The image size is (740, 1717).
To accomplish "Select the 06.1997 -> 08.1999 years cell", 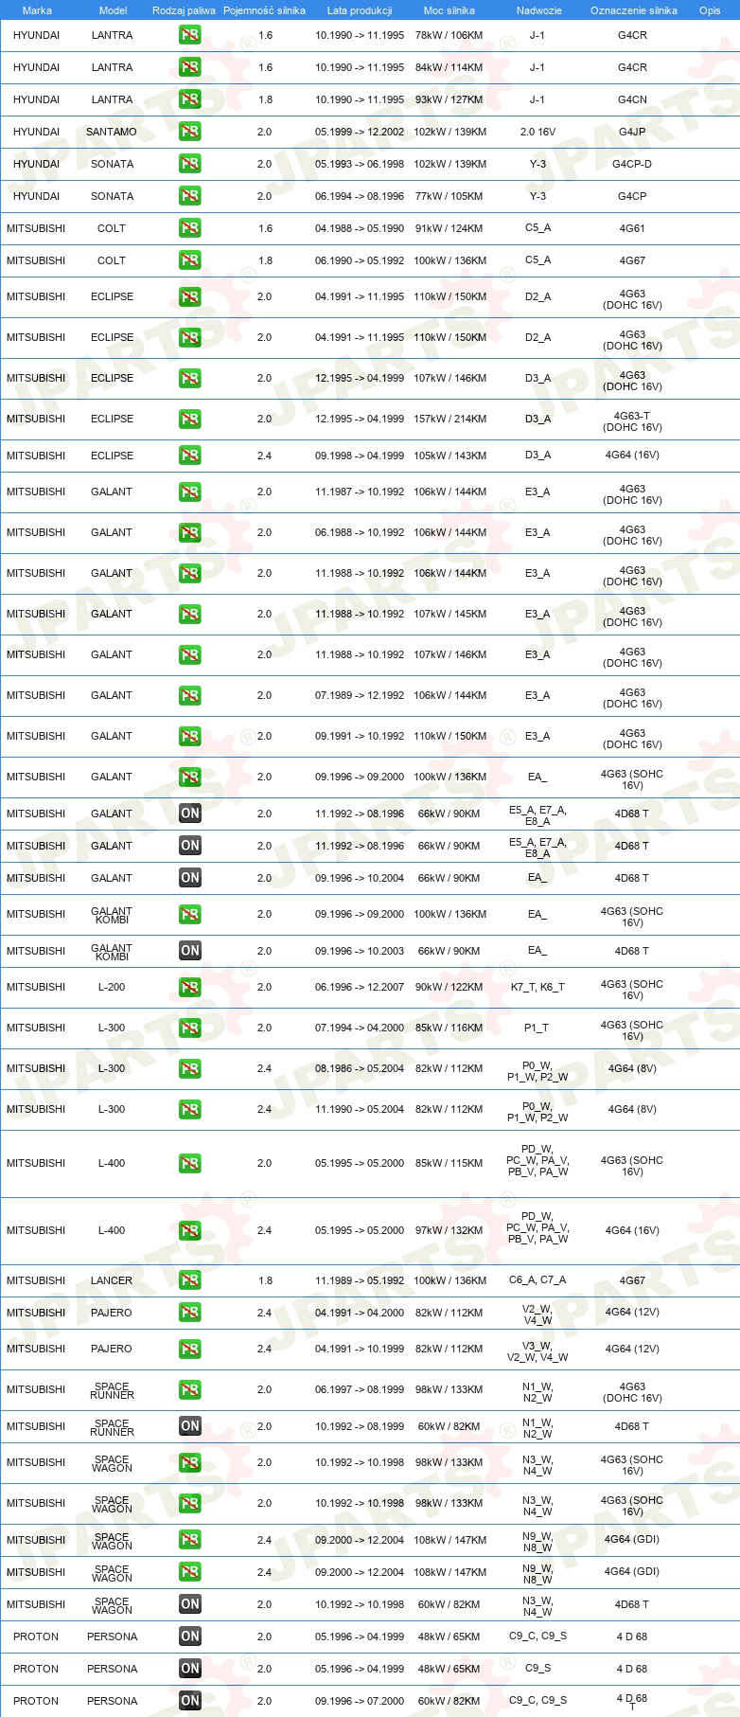I will (360, 1389).
